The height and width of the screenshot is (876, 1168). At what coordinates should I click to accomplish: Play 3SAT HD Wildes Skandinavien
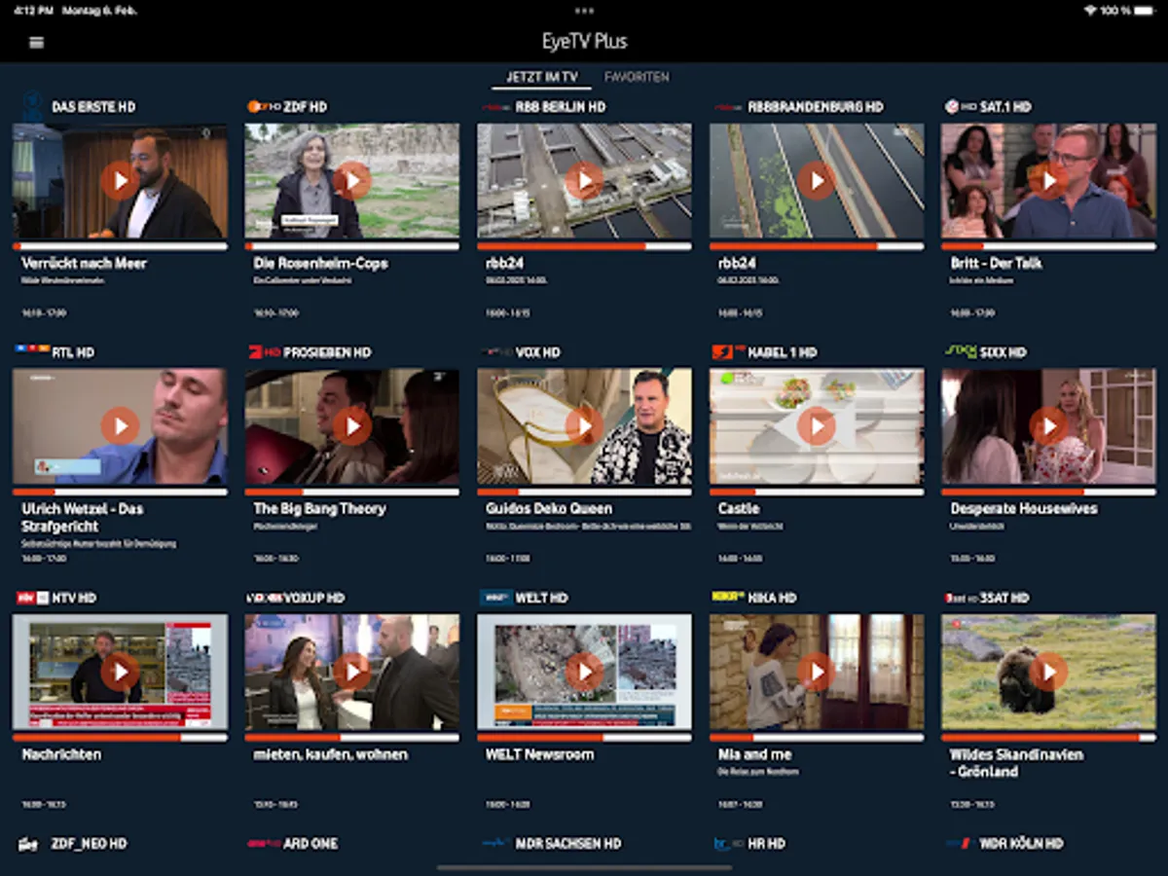(1048, 672)
